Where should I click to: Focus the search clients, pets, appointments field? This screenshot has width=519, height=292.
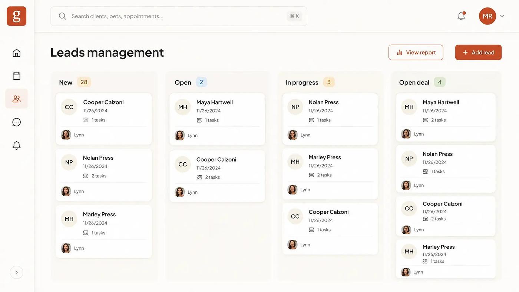point(179,16)
